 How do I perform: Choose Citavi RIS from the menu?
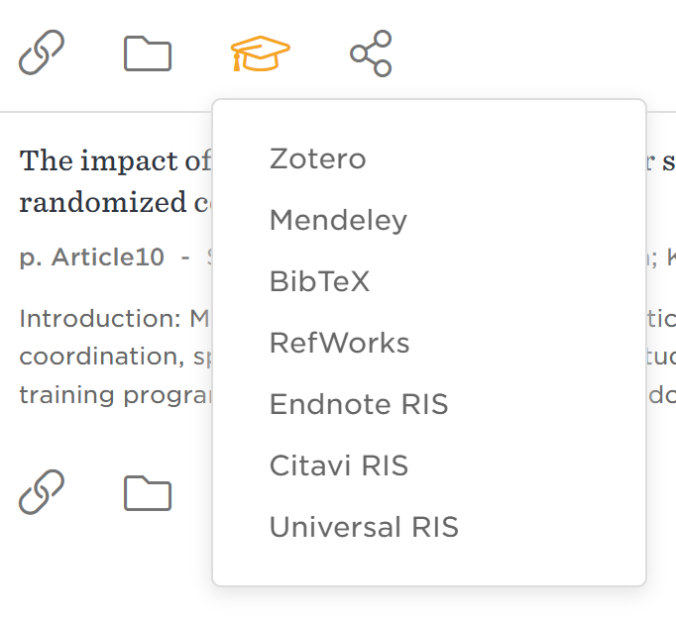tap(338, 466)
